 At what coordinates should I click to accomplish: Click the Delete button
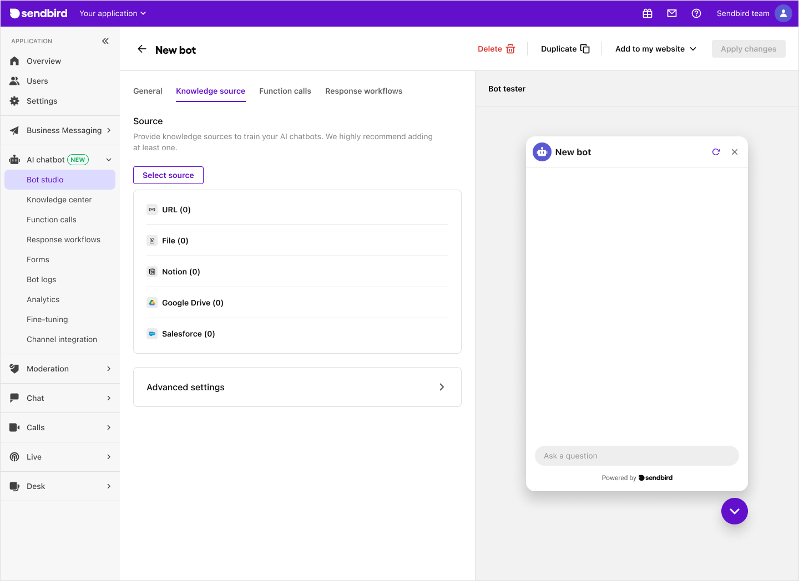497,49
